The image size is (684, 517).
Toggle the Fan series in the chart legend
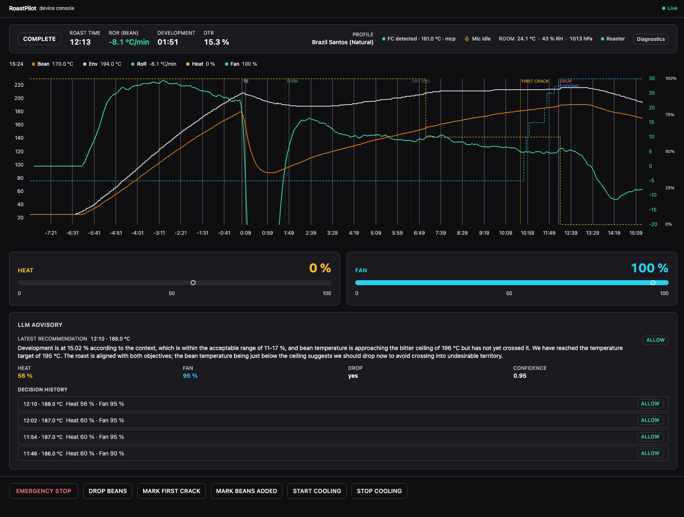click(x=241, y=64)
